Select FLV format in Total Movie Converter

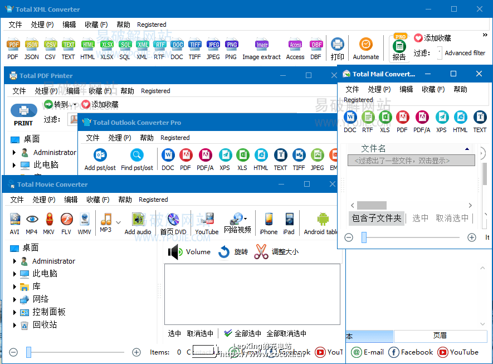click(66, 224)
